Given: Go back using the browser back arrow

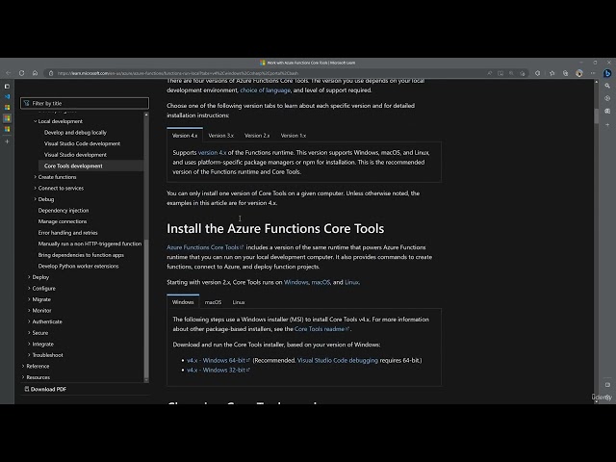Looking at the screenshot, I should coord(9,73).
